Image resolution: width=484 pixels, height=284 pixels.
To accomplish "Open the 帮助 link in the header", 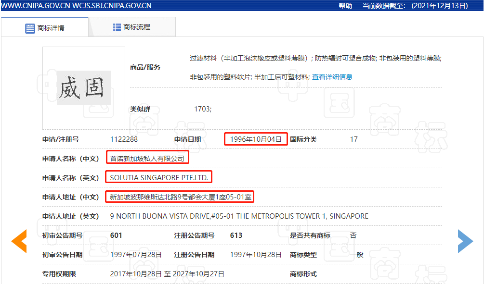I will coord(345,6).
